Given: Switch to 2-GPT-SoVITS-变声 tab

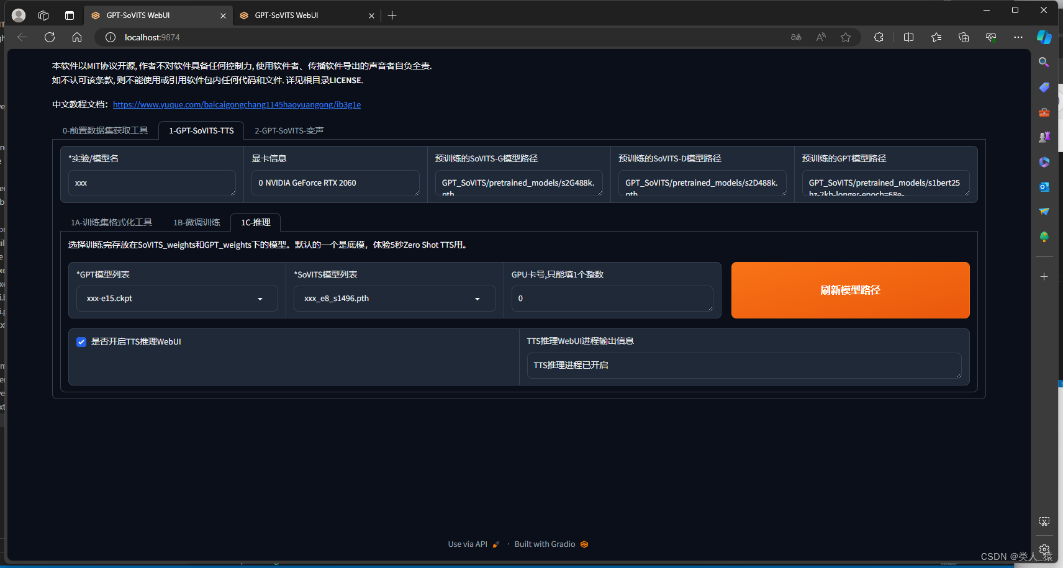Looking at the screenshot, I should tap(289, 130).
